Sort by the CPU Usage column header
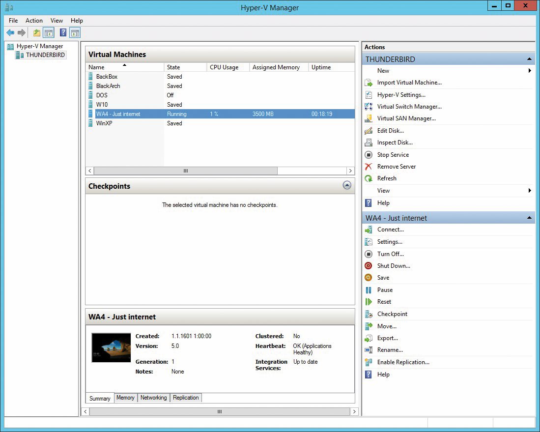 point(228,67)
